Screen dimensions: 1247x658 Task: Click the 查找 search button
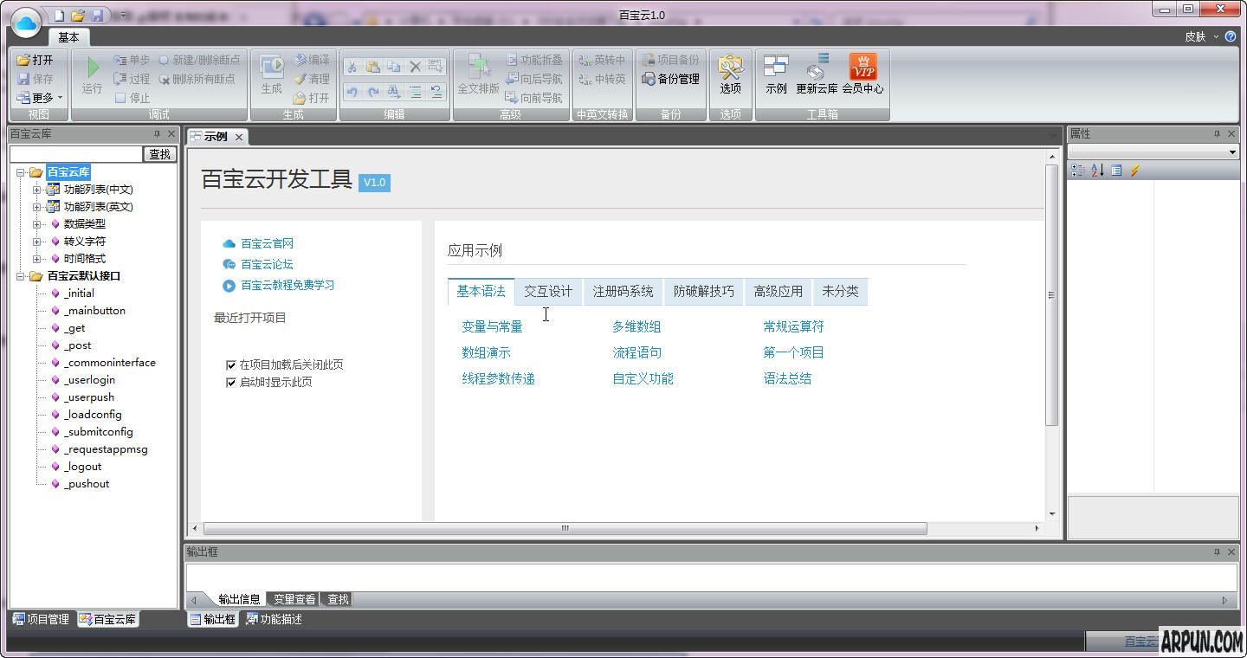159,154
